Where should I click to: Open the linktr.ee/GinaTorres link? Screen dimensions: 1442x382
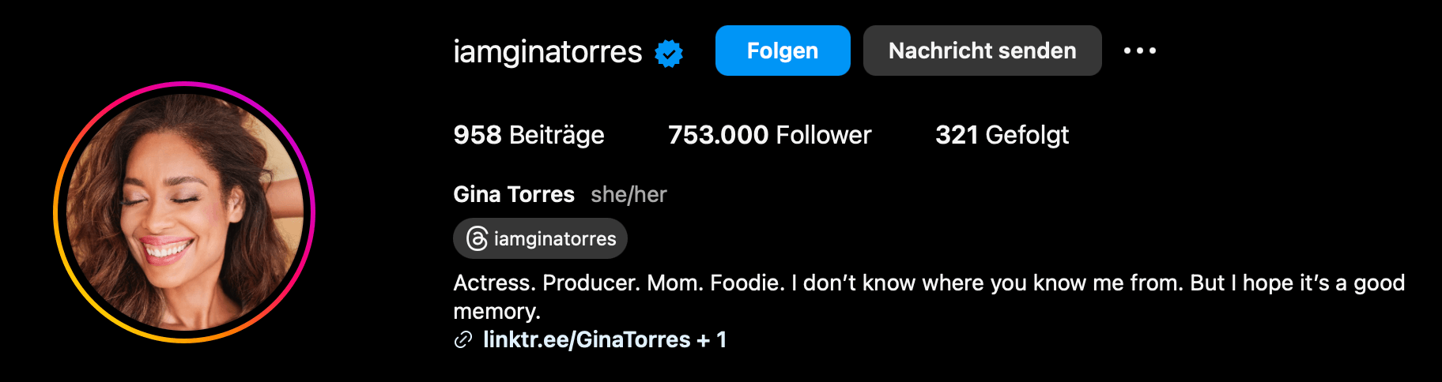(x=587, y=339)
